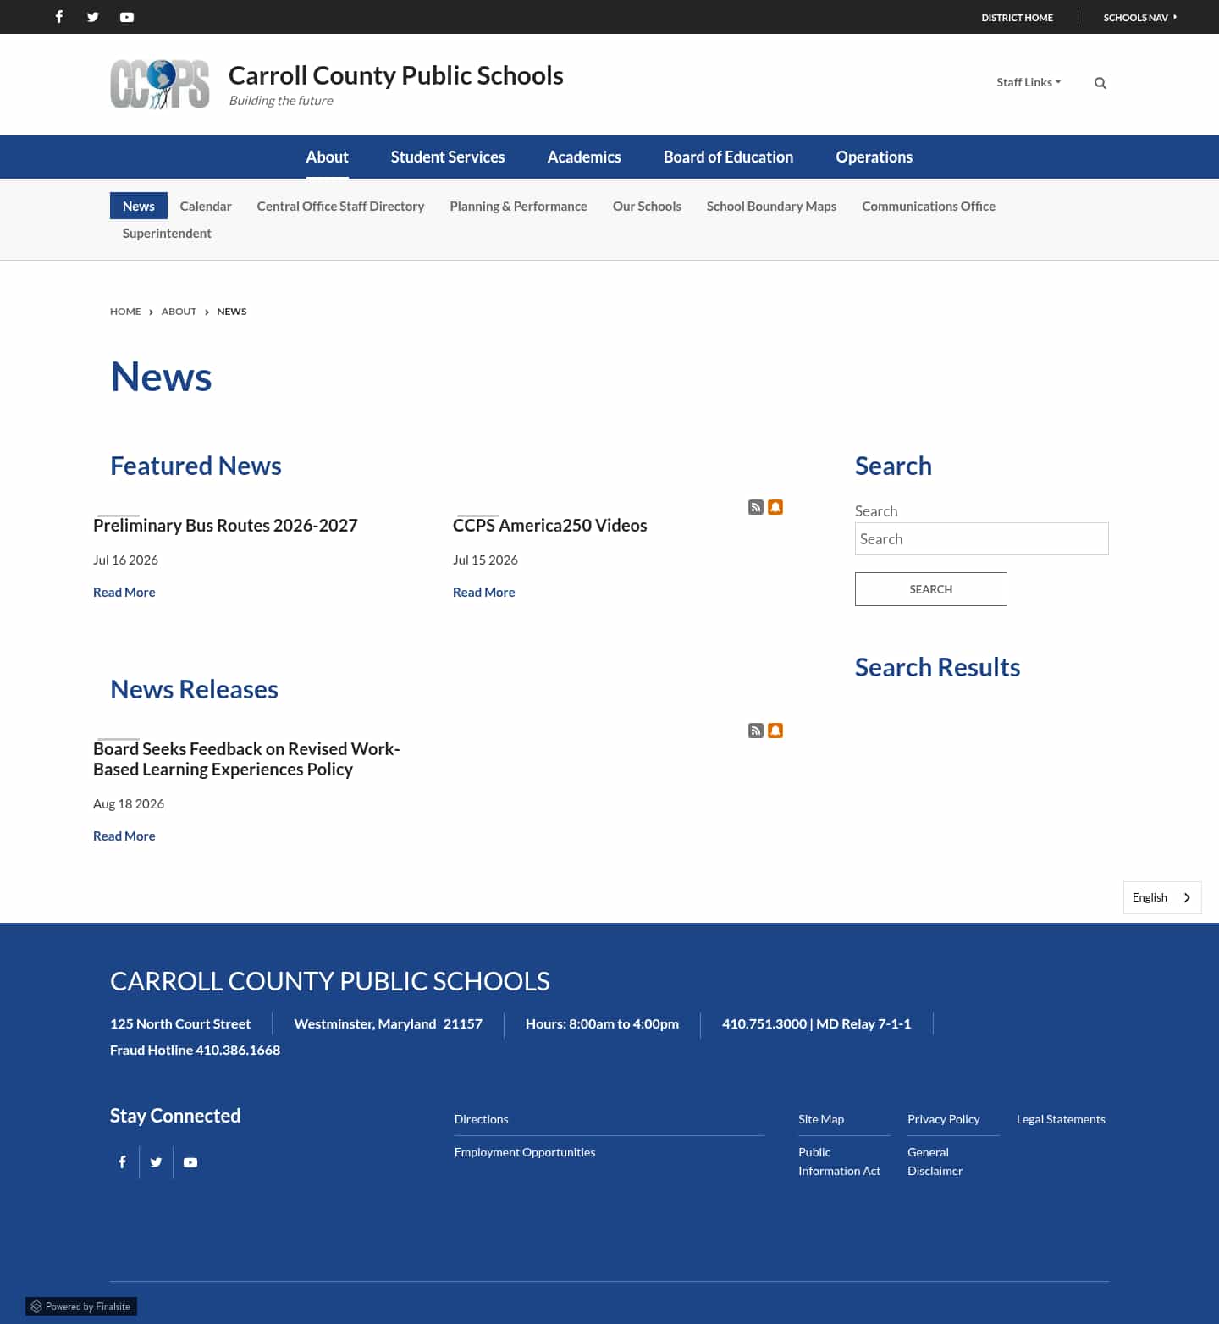Click Carroll County Public Schools header title
The width and height of the screenshot is (1219, 1324).
pos(396,75)
